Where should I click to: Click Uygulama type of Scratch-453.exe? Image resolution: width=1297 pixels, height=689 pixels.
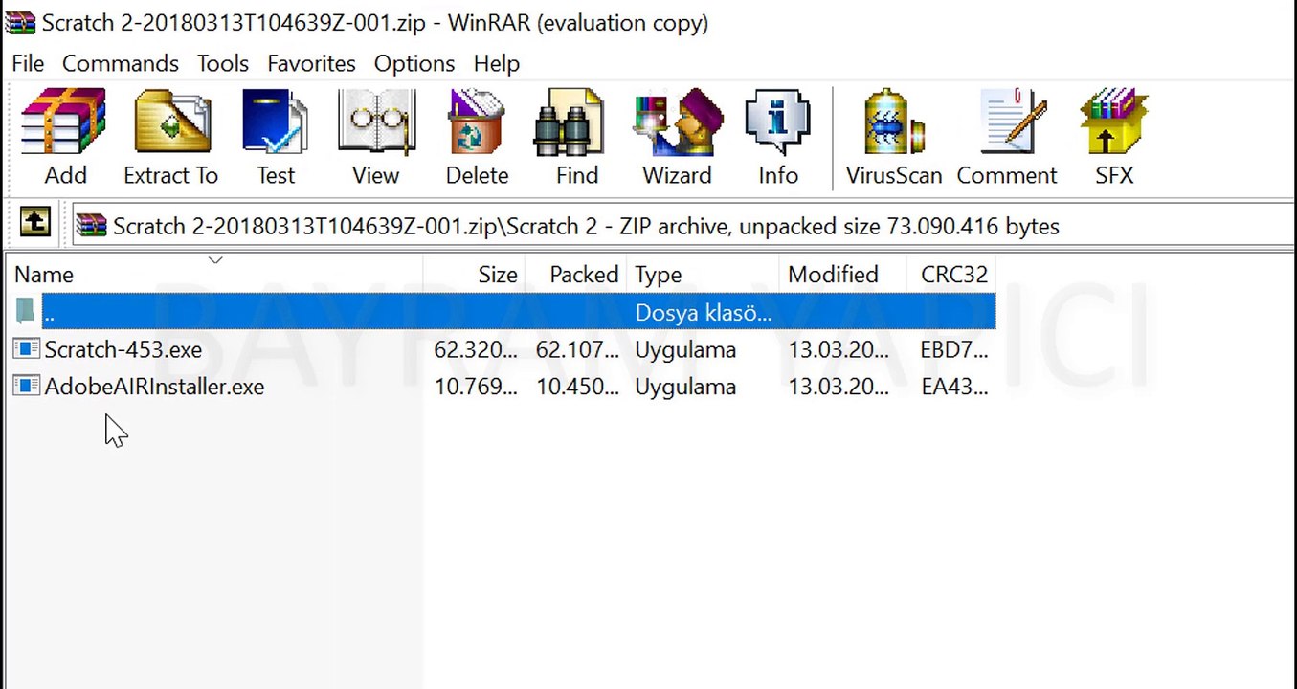point(685,349)
